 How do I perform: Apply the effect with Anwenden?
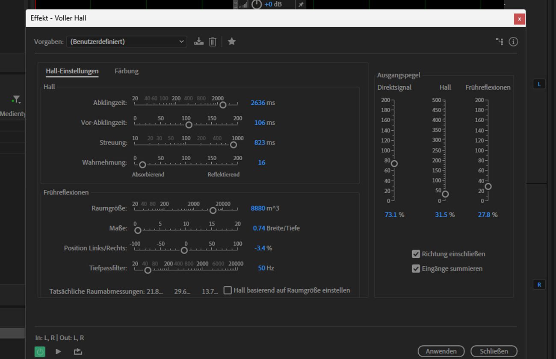pyautogui.click(x=441, y=351)
